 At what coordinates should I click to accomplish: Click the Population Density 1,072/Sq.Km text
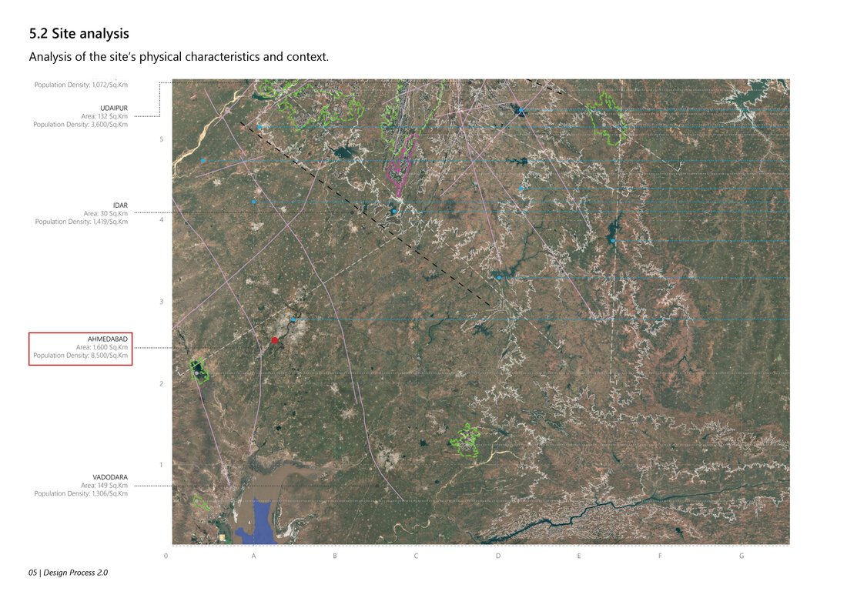point(81,85)
